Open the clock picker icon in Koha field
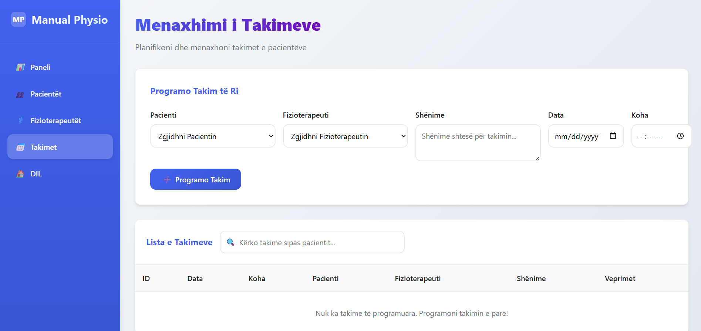The height and width of the screenshot is (331, 701). tap(680, 136)
